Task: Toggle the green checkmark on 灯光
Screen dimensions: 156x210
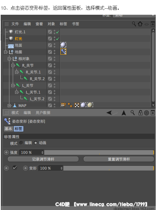Action: point(58,39)
